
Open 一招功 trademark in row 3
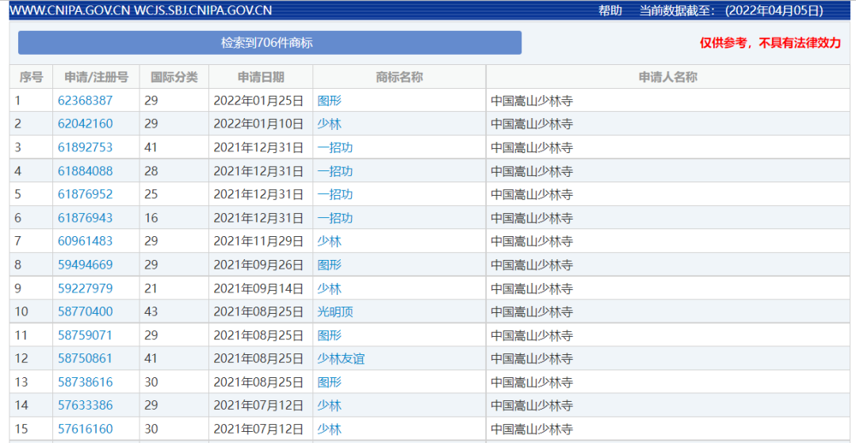pyautogui.click(x=335, y=147)
